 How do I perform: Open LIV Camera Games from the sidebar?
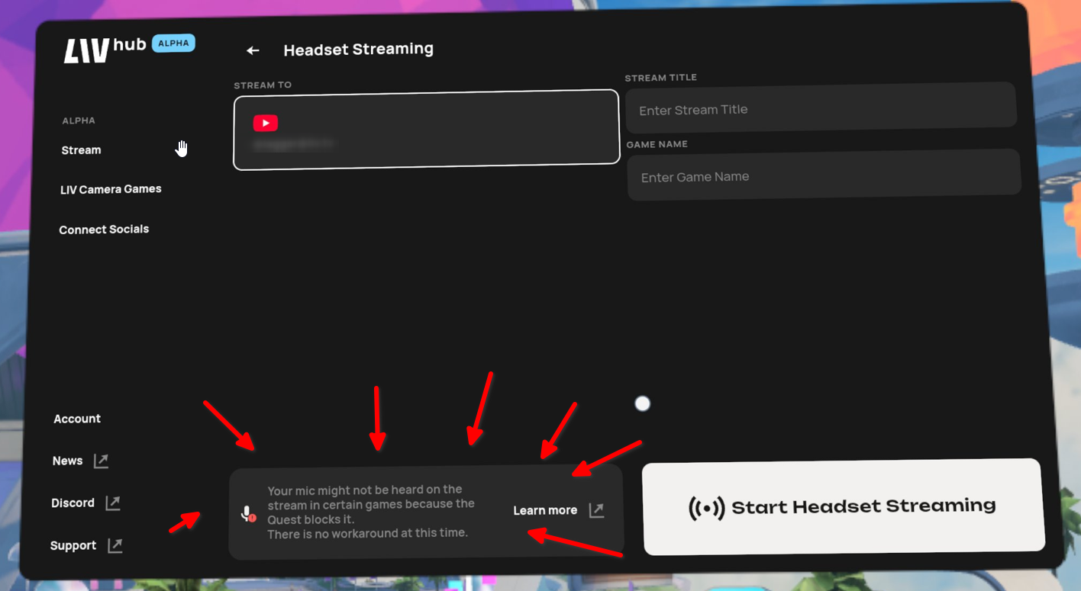111,189
